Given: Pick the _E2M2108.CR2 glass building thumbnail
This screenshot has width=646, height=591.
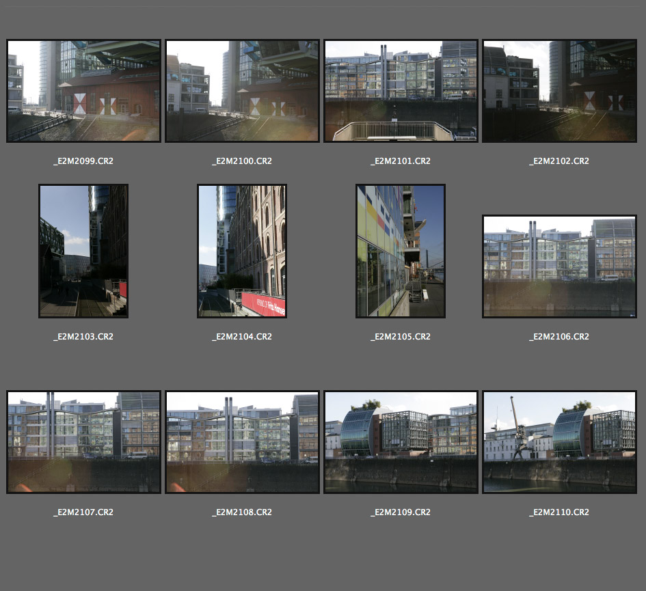Looking at the screenshot, I should pos(242,442).
